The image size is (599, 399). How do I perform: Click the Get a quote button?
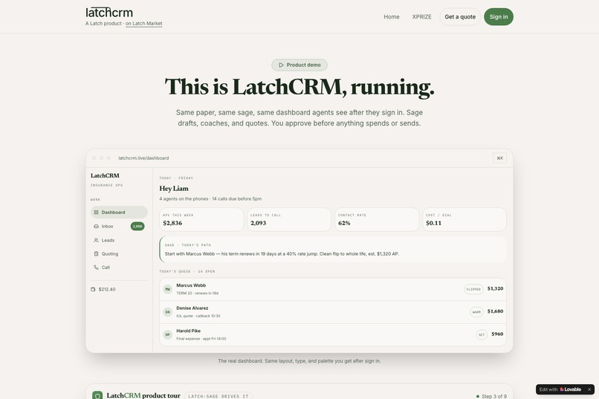click(x=460, y=17)
